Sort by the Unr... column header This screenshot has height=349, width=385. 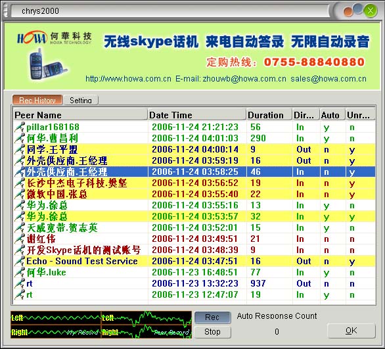[x=360, y=115]
